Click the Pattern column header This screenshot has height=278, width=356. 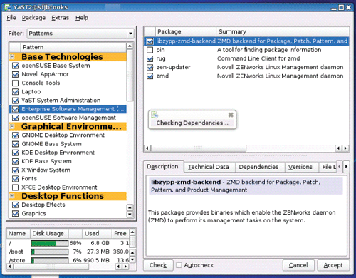(x=73, y=47)
